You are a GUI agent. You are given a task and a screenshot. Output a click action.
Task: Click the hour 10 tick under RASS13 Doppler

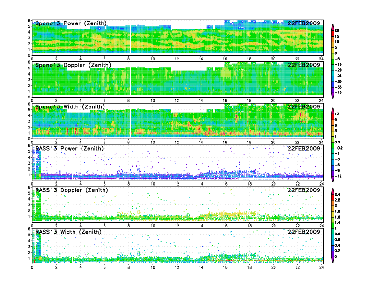tap(153, 226)
